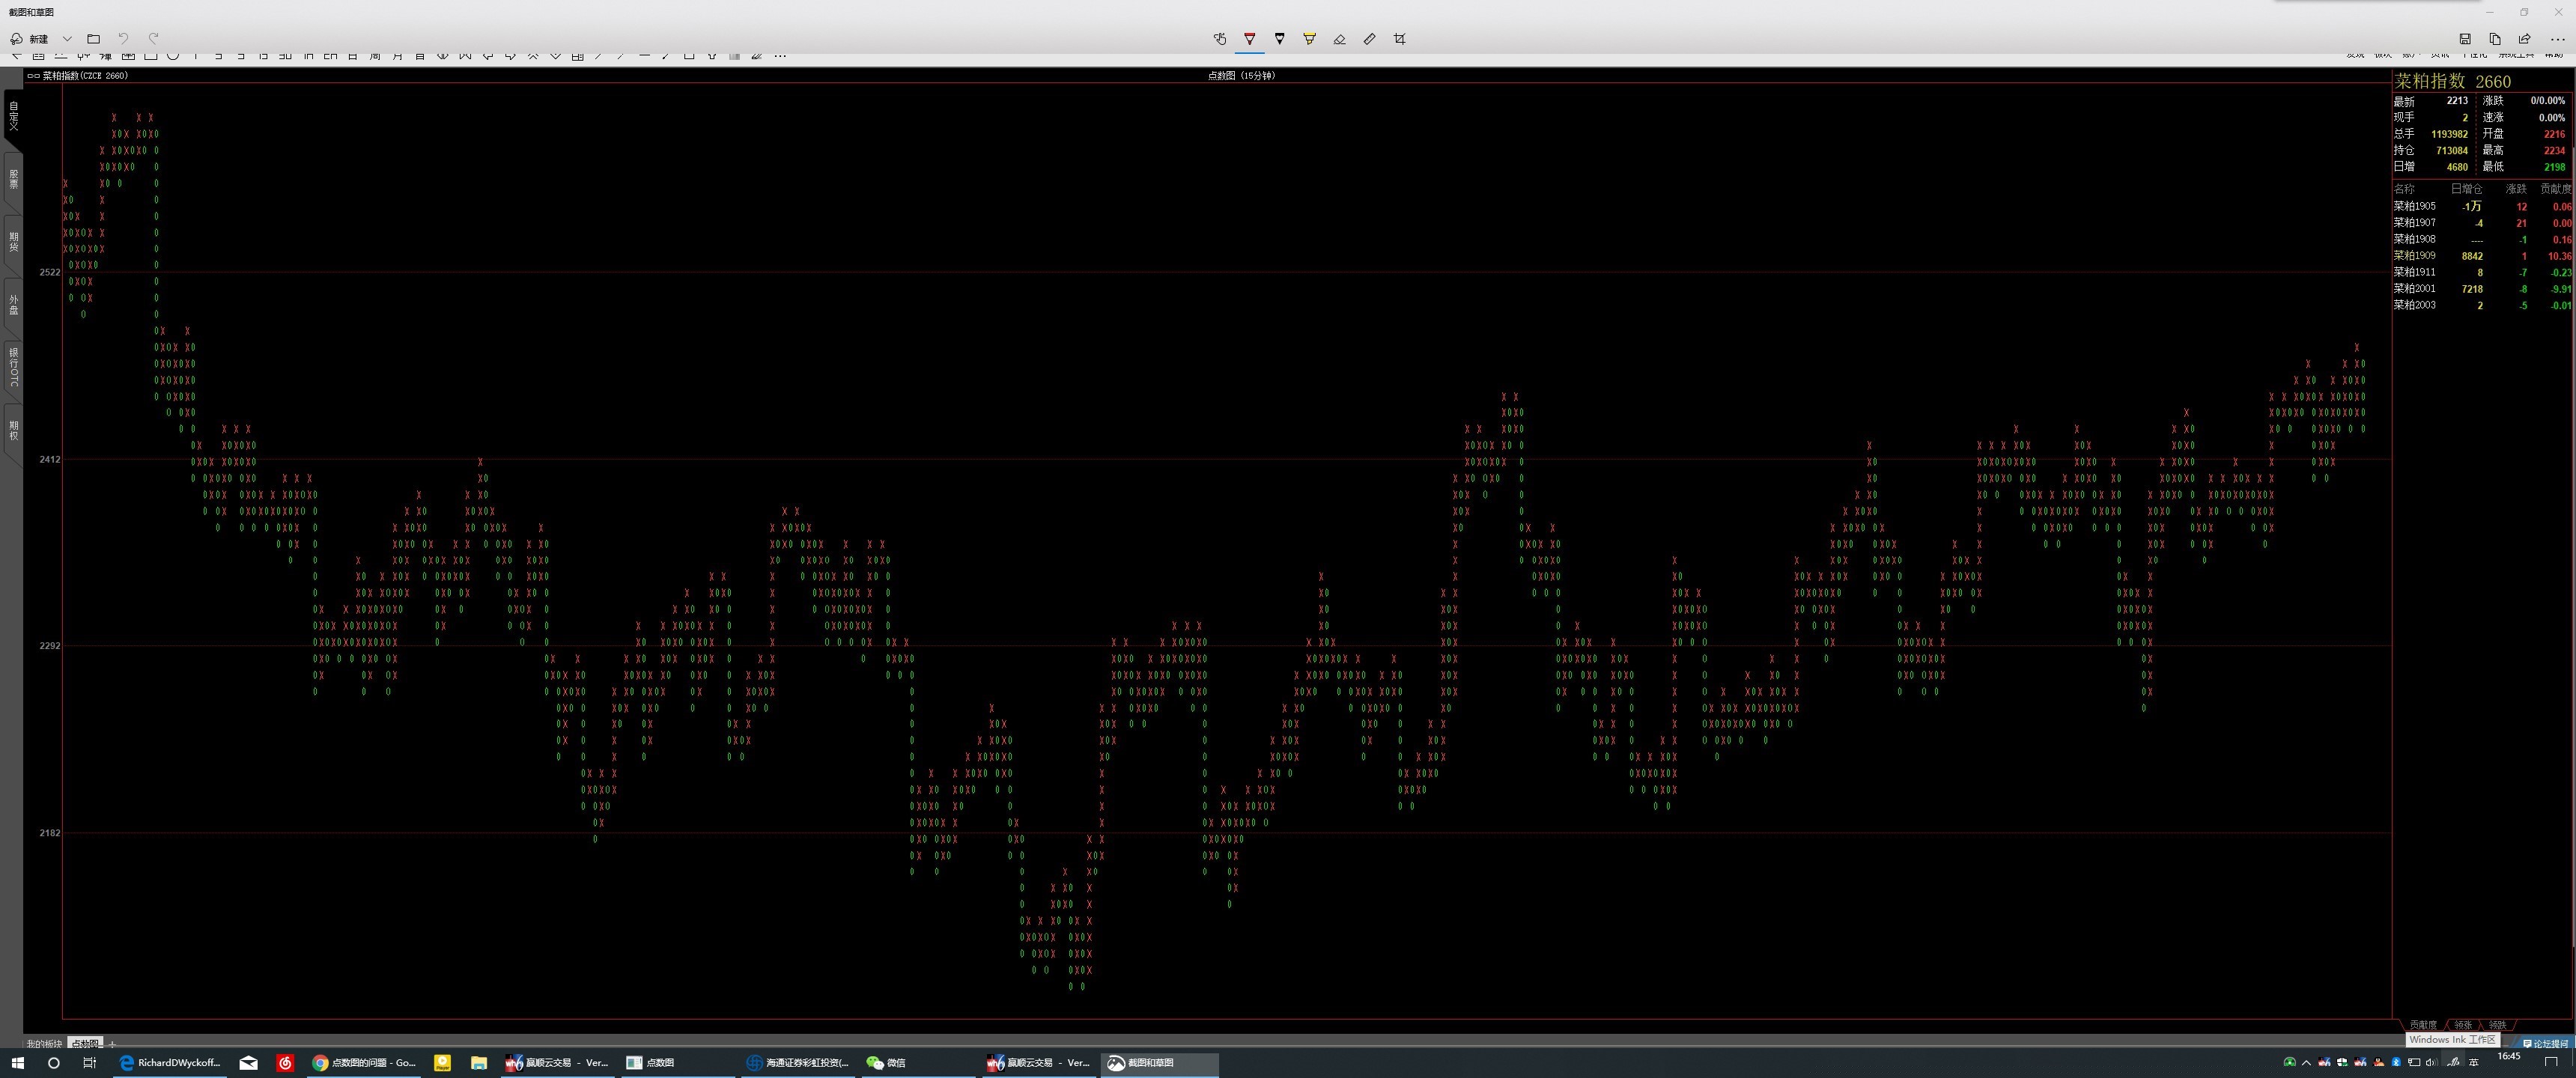2576x1078 pixels.
Task: Toggle the ruler tool
Action: 1369,39
